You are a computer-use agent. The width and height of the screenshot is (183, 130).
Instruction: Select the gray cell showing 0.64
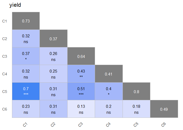(81, 56)
